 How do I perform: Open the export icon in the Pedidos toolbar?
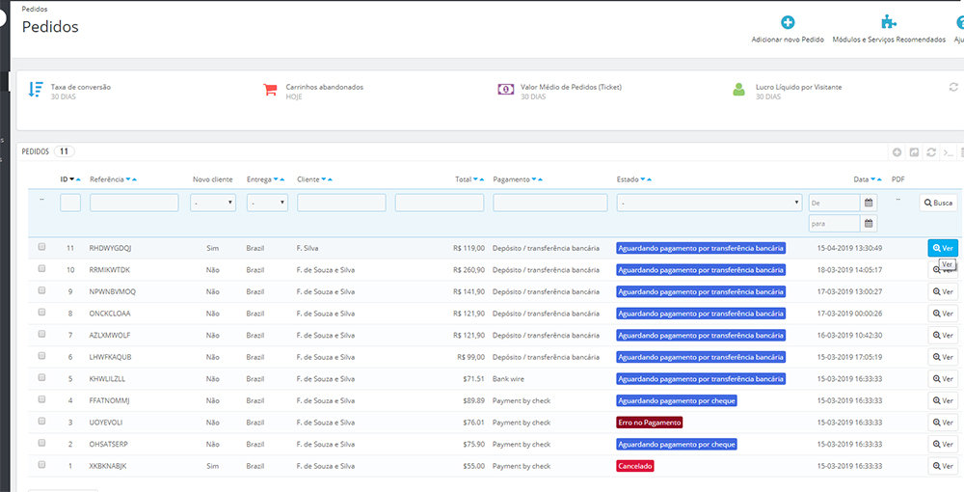tap(914, 152)
